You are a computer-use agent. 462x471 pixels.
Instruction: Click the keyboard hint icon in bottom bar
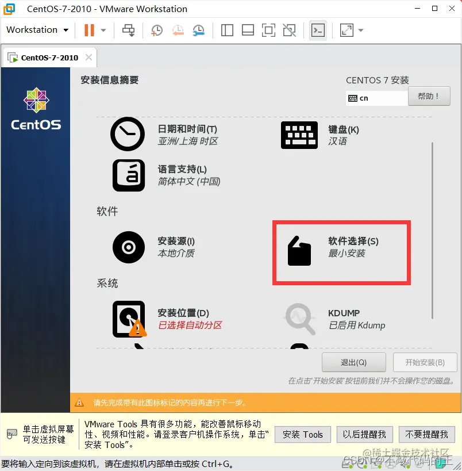coord(11,434)
